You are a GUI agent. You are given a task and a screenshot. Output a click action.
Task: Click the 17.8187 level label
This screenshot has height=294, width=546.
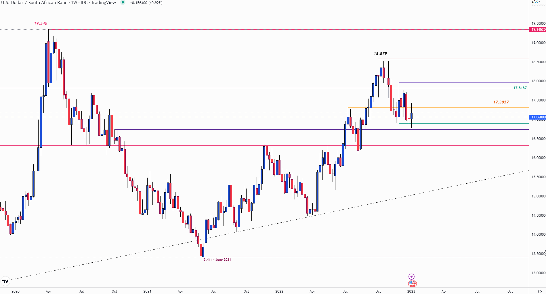[x=520, y=88]
